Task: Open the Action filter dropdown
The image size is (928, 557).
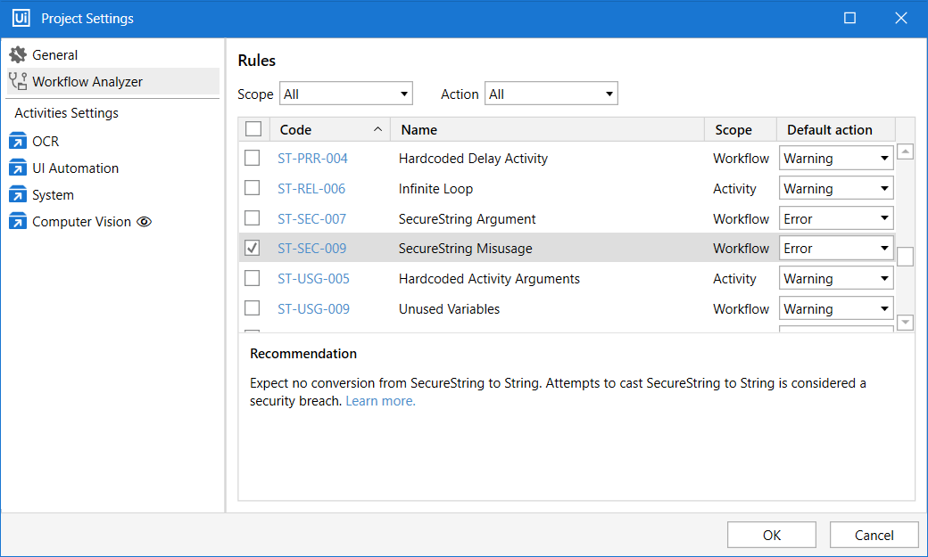Action: tap(551, 94)
